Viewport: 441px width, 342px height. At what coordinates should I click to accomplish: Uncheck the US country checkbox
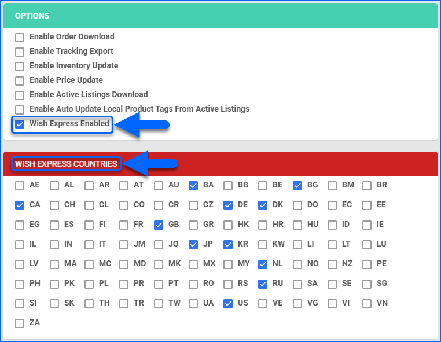(x=228, y=303)
